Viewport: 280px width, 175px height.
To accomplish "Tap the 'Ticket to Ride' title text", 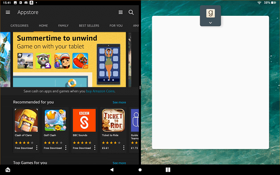I will 110,135.
